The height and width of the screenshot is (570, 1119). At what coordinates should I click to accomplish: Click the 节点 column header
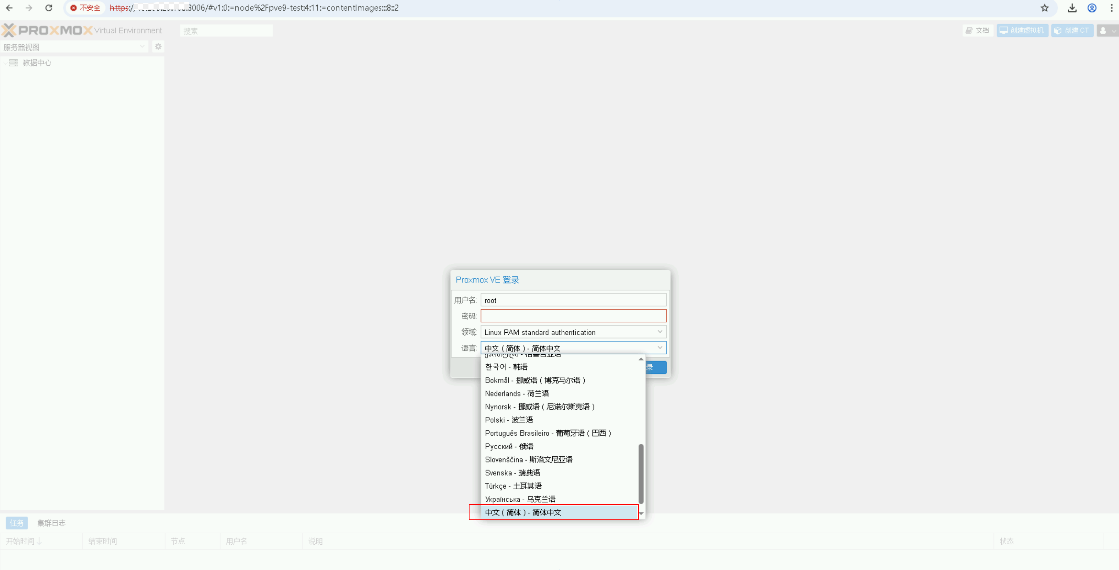(192, 541)
